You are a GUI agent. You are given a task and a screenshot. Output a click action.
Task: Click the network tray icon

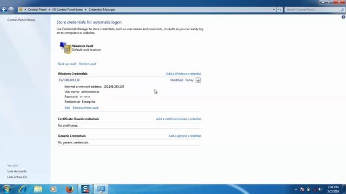(x=315, y=189)
